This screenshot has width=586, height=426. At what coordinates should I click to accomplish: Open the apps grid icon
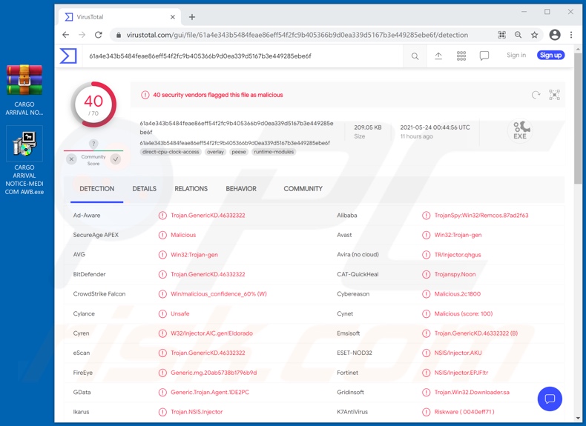pos(461,56)
